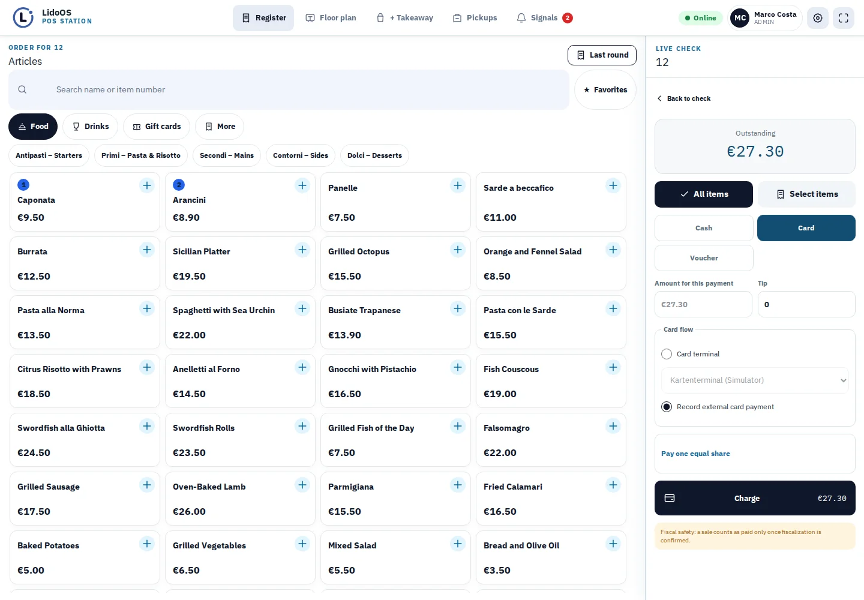Charge the €27.30 payment

click(x=755, y=498)
